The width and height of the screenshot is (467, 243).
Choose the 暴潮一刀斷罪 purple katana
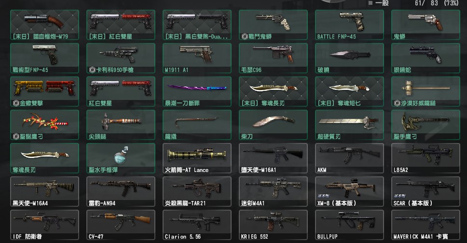click(197, 91)
